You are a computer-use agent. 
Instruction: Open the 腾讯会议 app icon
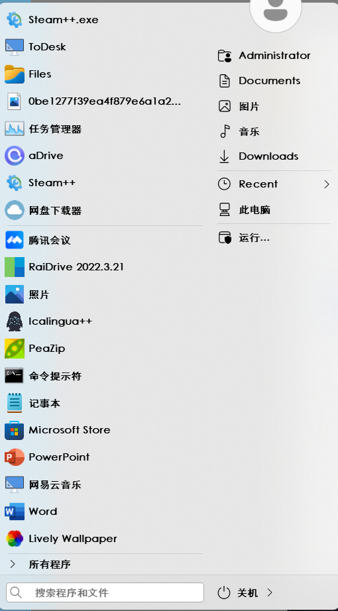pos(15,240)
